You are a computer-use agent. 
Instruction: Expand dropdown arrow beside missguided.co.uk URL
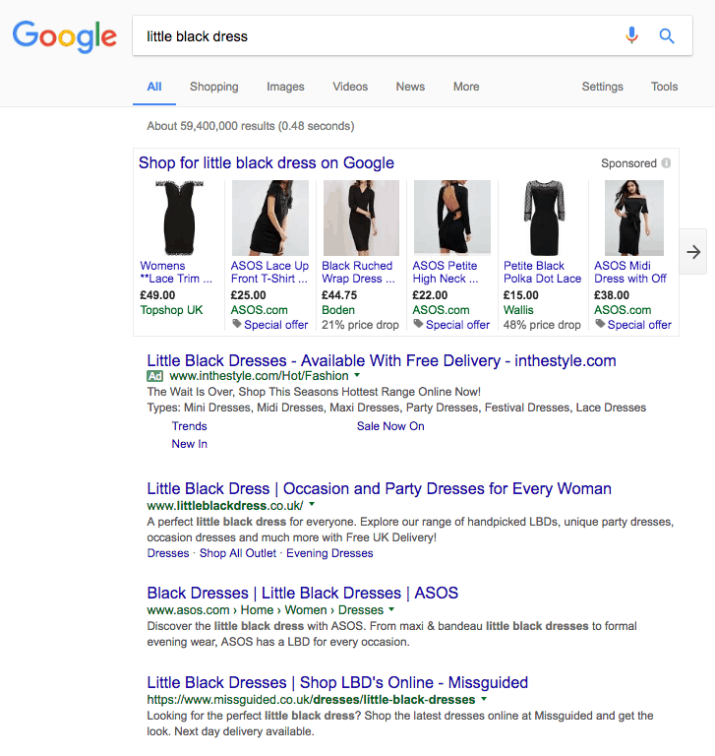pos(484,699)
